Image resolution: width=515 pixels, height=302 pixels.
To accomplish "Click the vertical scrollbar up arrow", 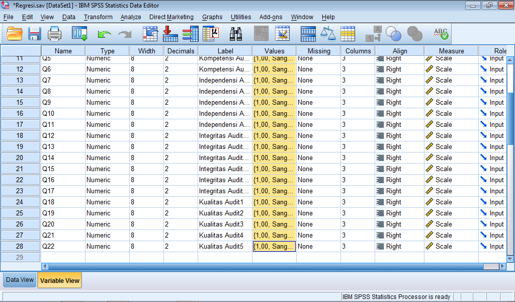I will tap(510, 60).
